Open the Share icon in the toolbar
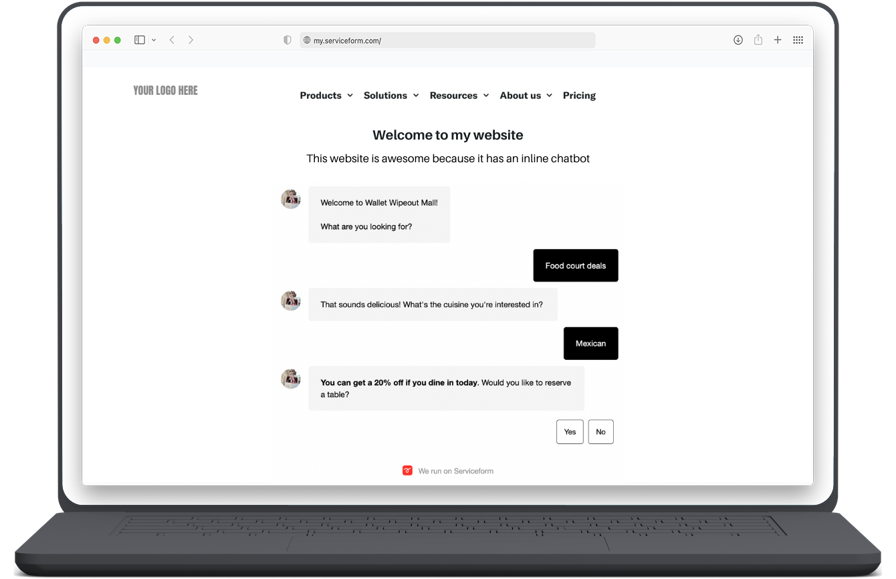896x579 pixels. pyautogui.click(x=758, y=40)
